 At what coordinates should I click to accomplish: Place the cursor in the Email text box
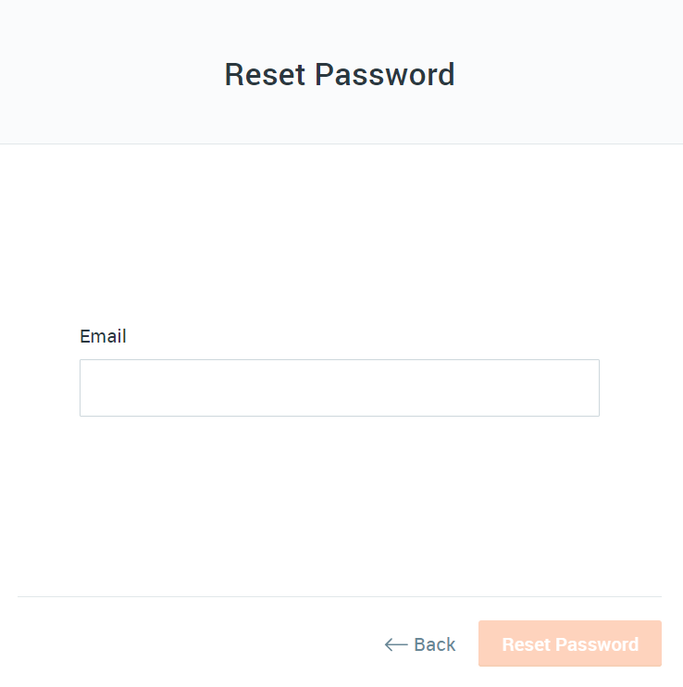[340, 388]
